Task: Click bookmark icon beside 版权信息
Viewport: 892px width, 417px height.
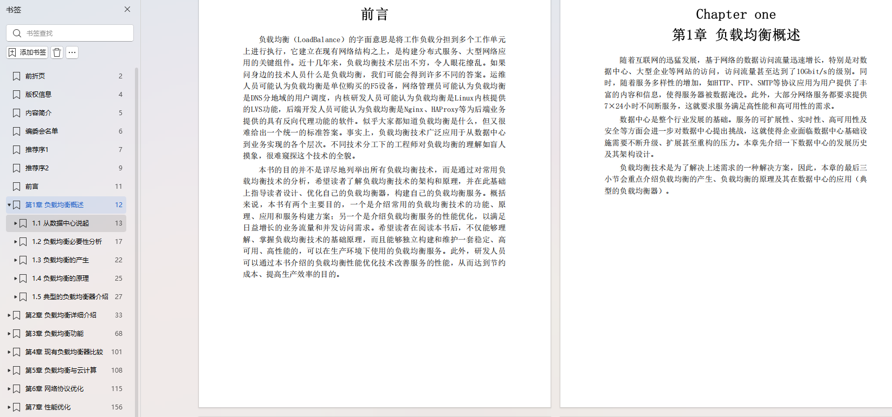Action: [17, 95]
